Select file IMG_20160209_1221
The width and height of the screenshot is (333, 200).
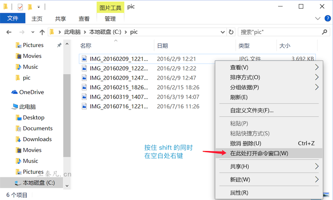coord(118,59)
